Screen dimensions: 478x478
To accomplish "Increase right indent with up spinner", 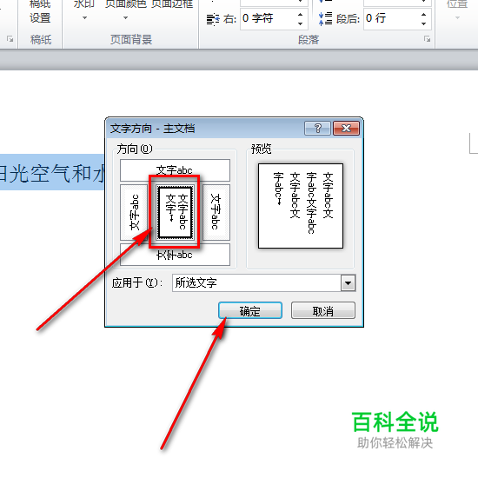I will tap(301, 14).
